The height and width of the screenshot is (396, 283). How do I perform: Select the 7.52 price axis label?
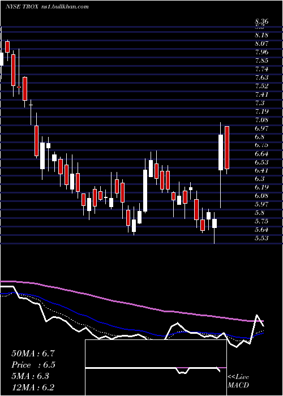coord(261,86)
